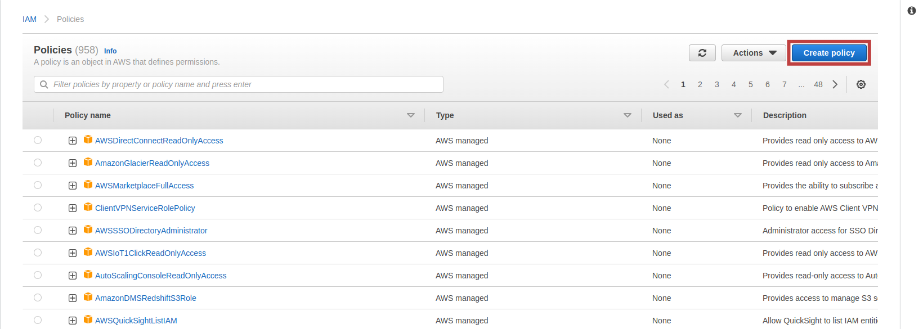Click the sort arrow in Policy name column
923x329 pixels.
411,115
